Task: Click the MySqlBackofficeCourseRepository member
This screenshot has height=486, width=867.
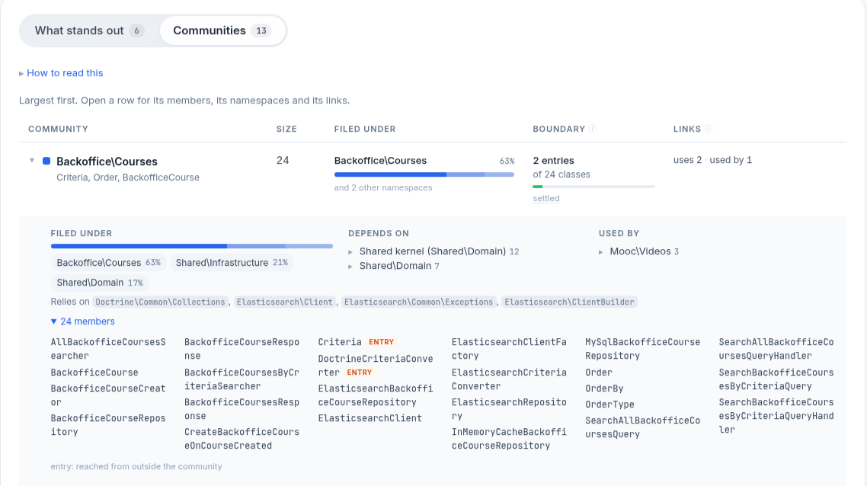Action: 643,349
